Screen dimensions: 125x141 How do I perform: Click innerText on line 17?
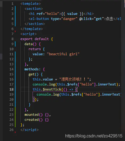[x=107, y=84]
